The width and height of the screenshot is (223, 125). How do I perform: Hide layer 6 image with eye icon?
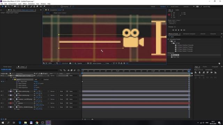click(x=1, y=107)
